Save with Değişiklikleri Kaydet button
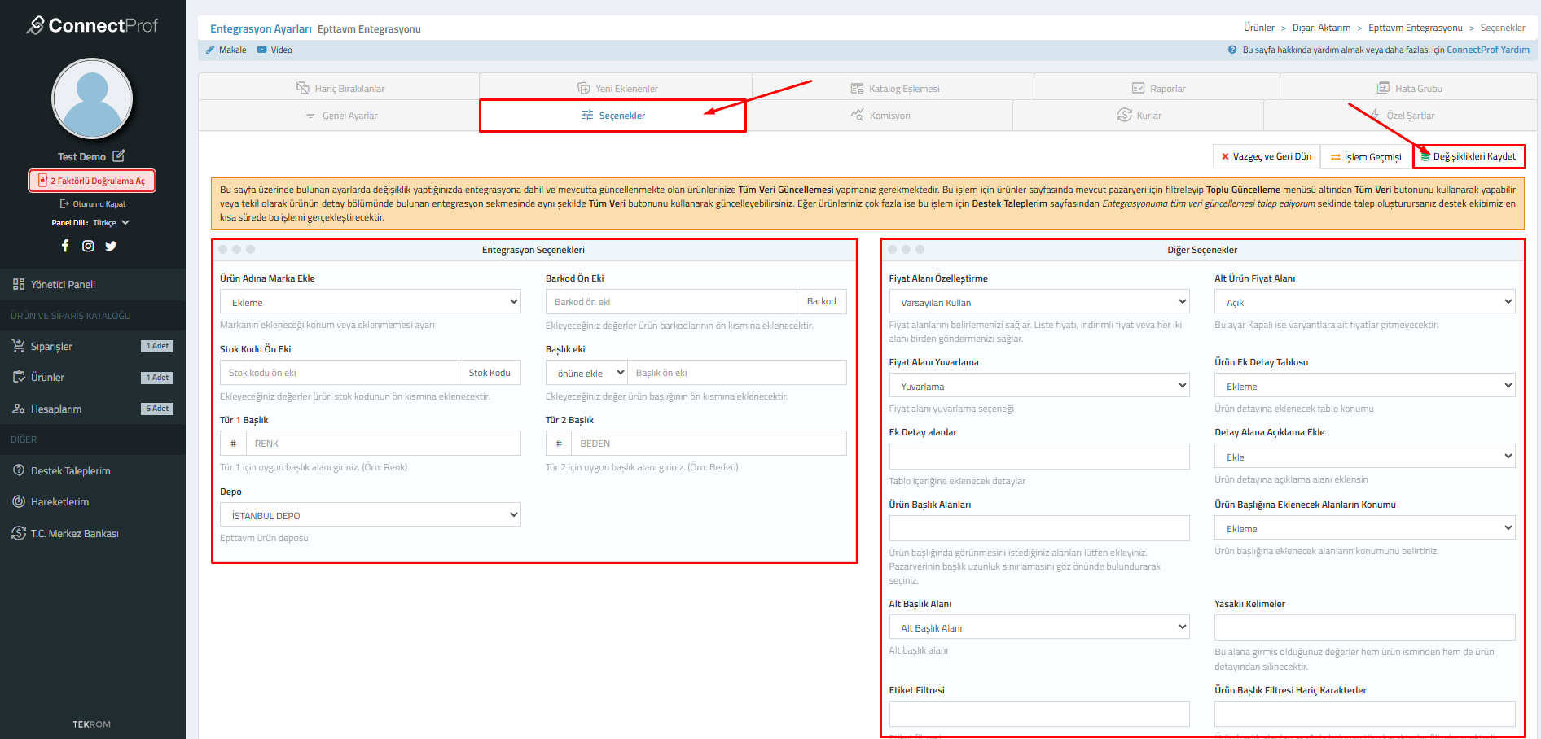The width and height of the screenshot is (1541, 739). (1469, 156)
